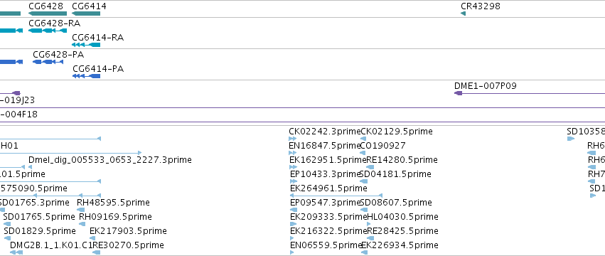Image resolution: width=605 pixels, height=256 pixels.
Task: Click the RE28425.5prime EST label
Action: pos(402,231)
